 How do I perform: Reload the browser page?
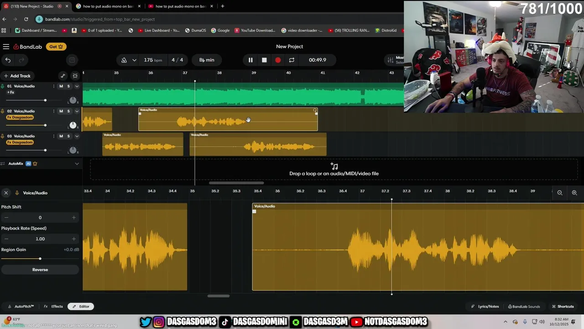(26, 19)
